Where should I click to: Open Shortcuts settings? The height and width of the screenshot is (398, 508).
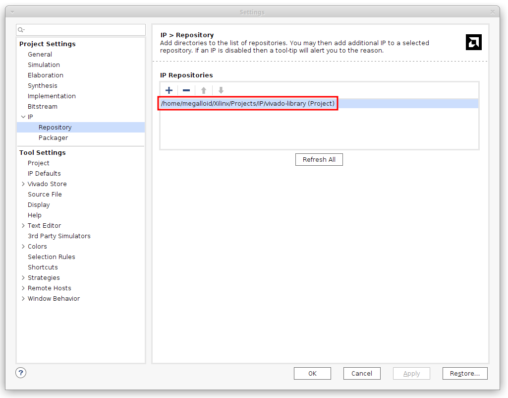(x=43, y=267)
